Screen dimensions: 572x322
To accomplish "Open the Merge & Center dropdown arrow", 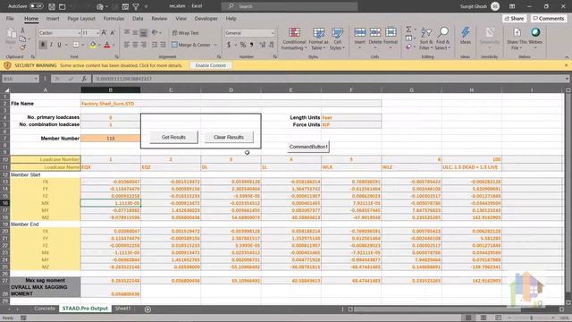I will [x=215, y=45].
